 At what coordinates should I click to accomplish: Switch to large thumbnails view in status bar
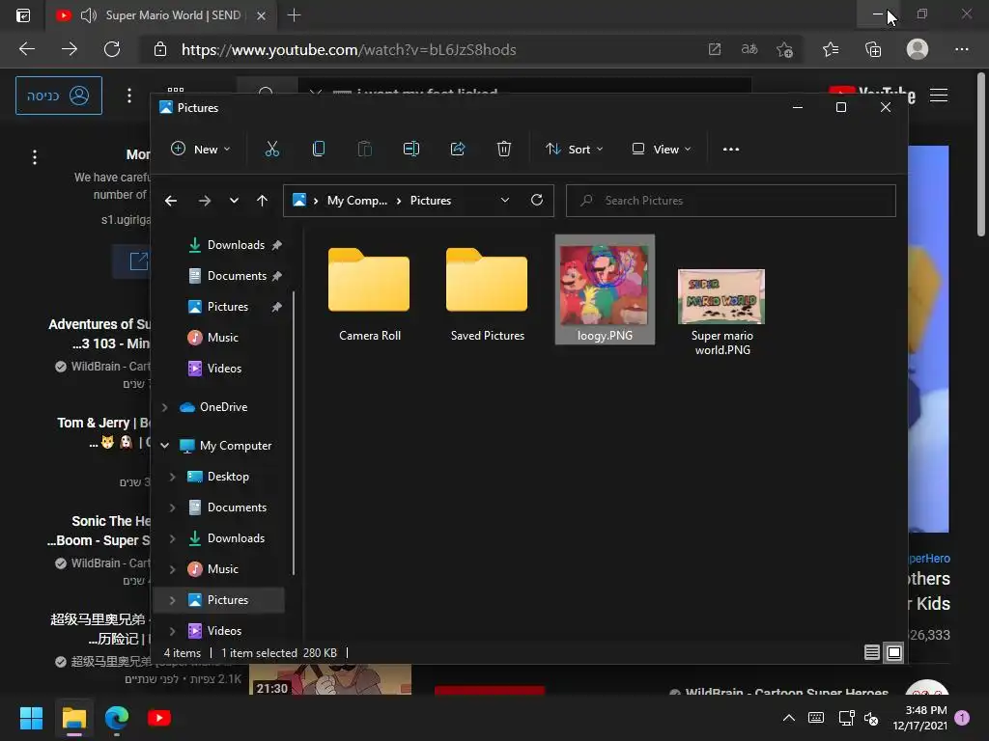point(894,653)
